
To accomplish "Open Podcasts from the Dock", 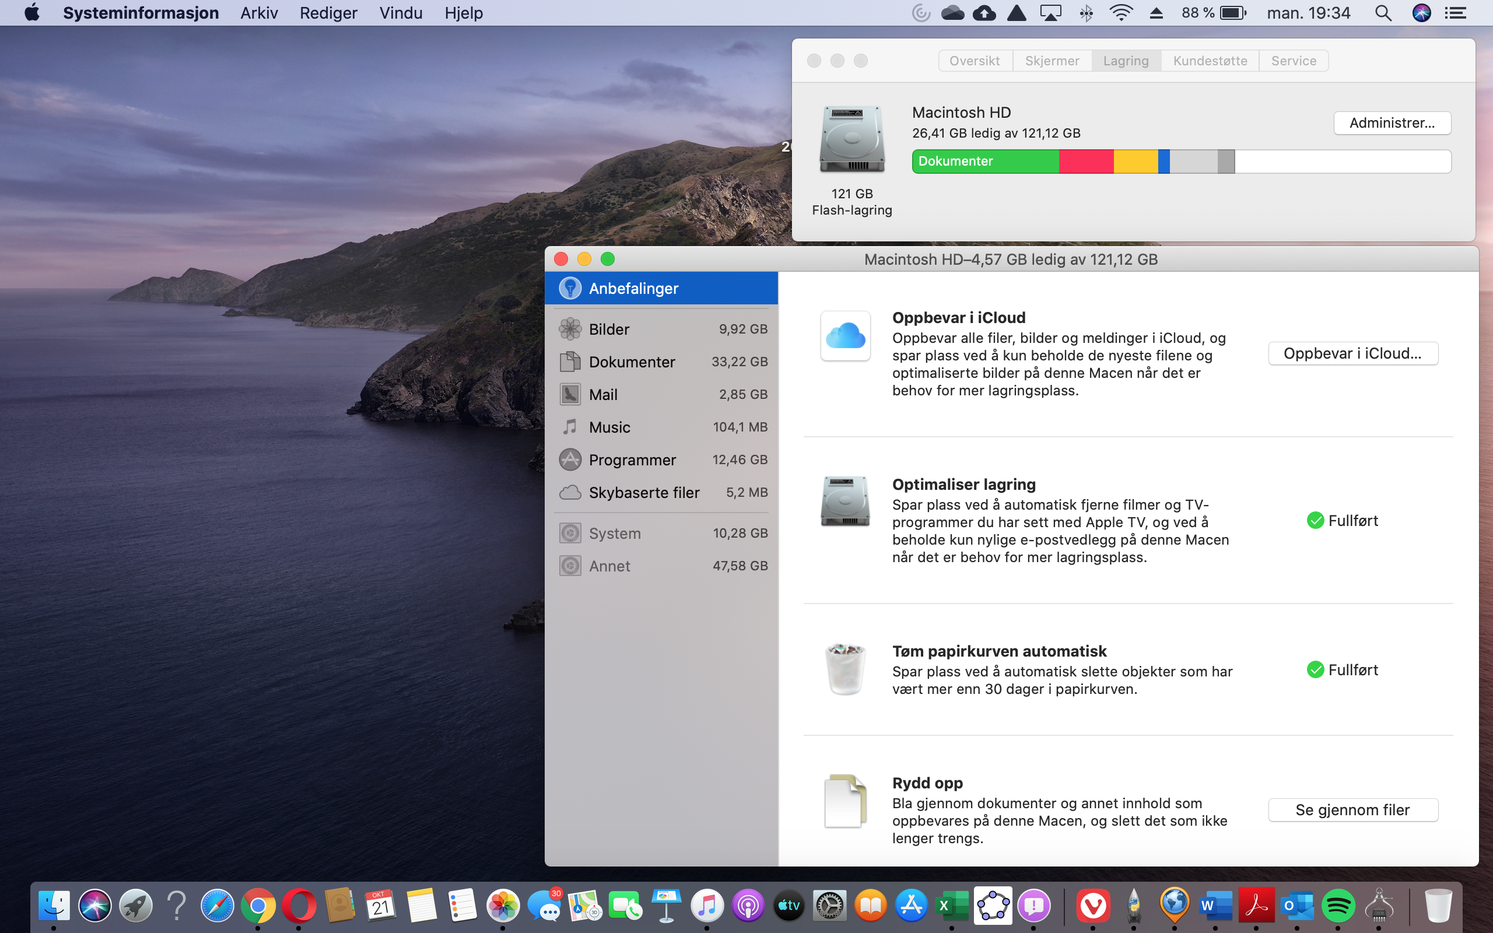I will coord(748,906).
